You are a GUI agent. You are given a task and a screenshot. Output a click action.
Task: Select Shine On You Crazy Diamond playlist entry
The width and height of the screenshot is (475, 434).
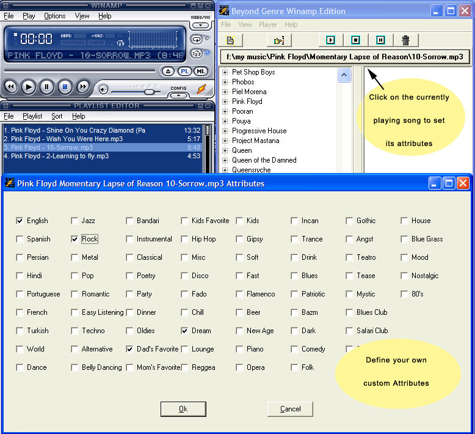pyautogui.click(x=102, y=130)
